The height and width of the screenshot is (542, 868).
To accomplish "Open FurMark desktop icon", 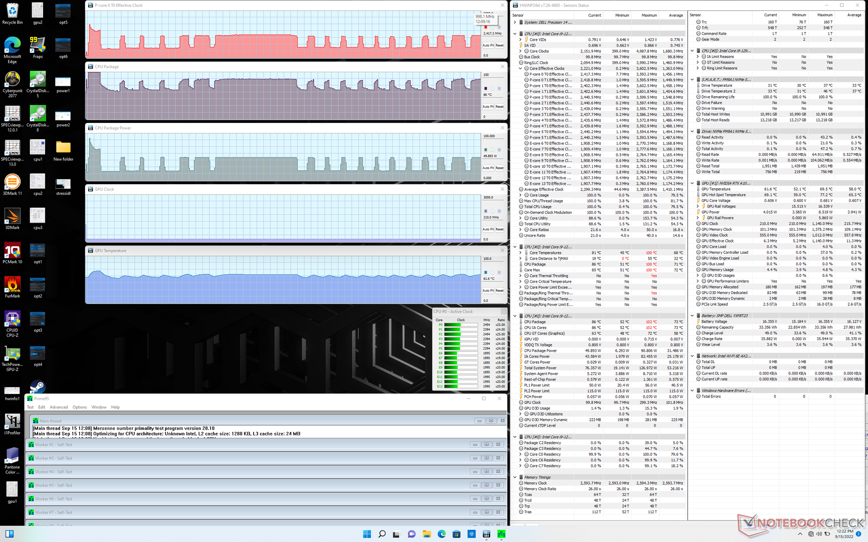I will 12,285.
